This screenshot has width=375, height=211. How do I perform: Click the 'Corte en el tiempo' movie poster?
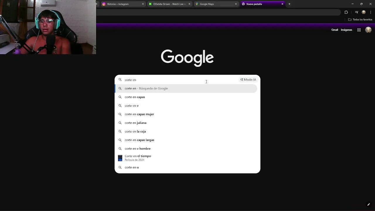[120, 158]
